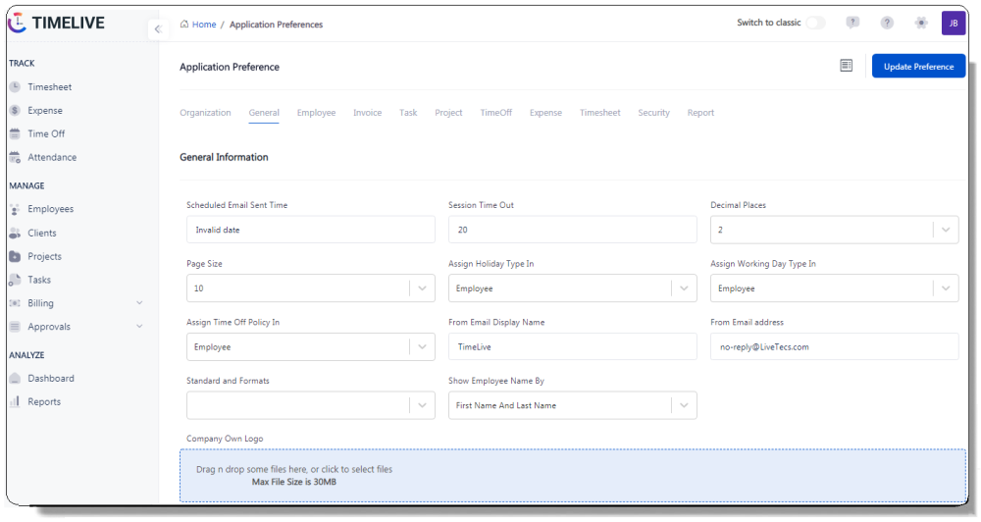The image size is (981, 522).
Task: Switch to the Expense preferences tab
Action: coord(545,113)
